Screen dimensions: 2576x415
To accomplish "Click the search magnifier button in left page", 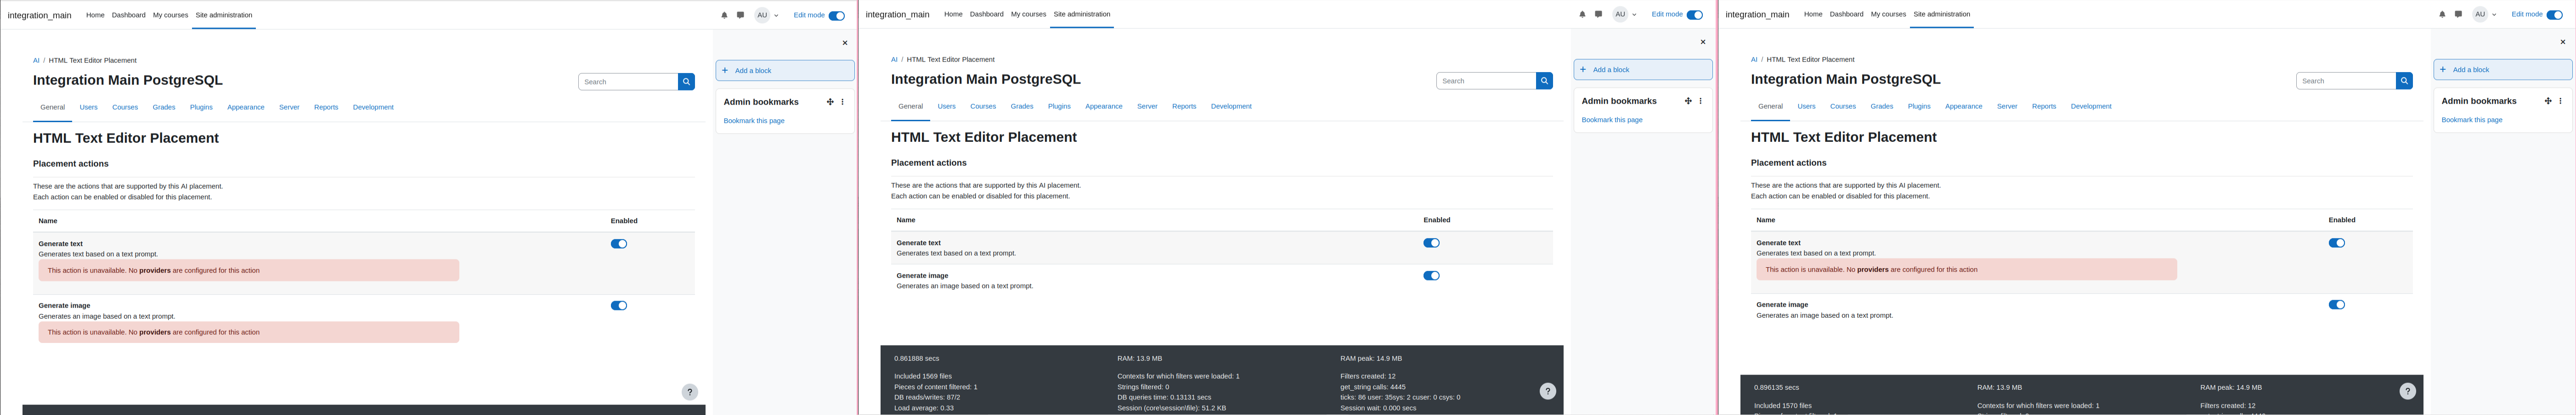I will (686, 82).
